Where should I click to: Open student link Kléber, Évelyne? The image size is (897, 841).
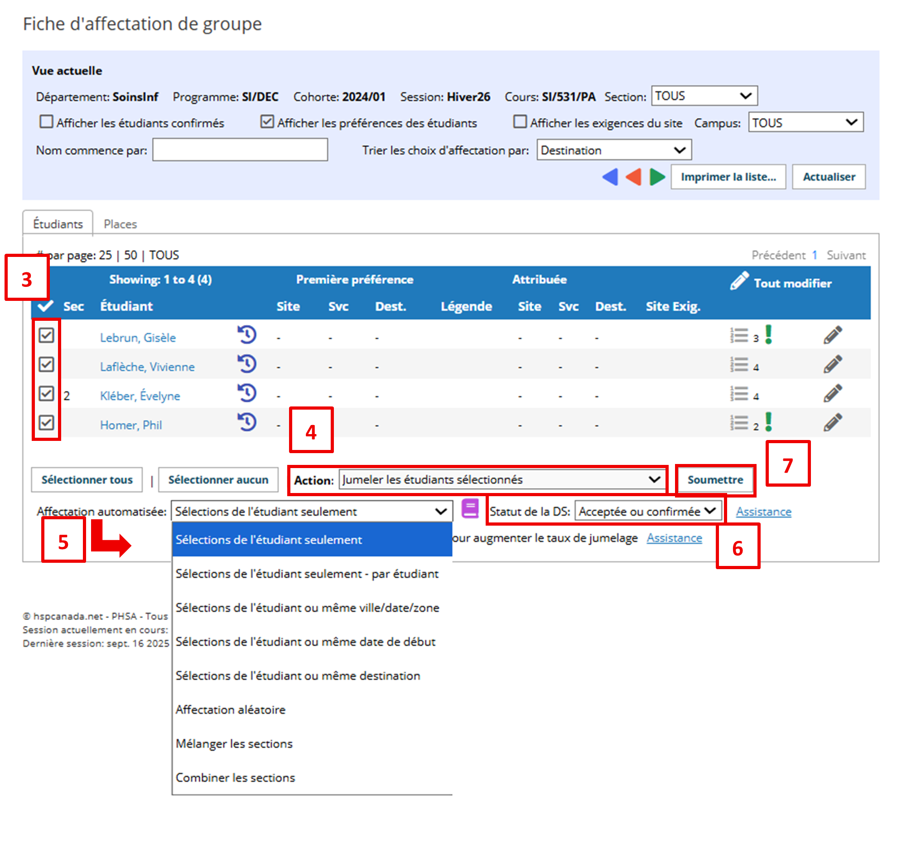(140, 396)
